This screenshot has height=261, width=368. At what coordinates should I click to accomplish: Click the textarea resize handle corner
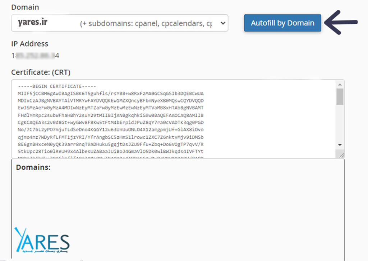pos(341,156)
